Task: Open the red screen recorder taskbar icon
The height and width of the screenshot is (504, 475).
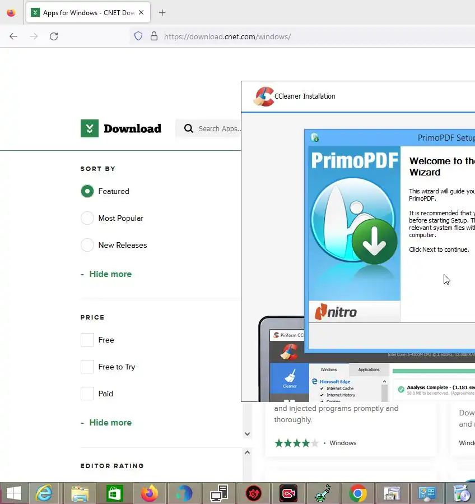Action: [x=288, y=493]
